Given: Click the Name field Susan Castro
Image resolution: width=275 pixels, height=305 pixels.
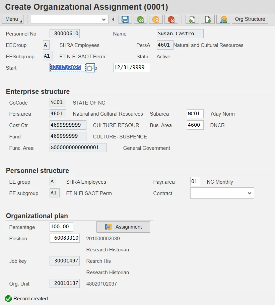Looking at the screenshot, I should 180,34.
